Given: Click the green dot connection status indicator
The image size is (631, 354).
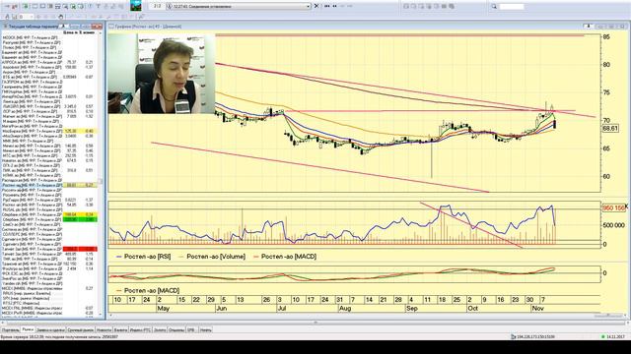Looking at the screenshot, I should point(602,336).
